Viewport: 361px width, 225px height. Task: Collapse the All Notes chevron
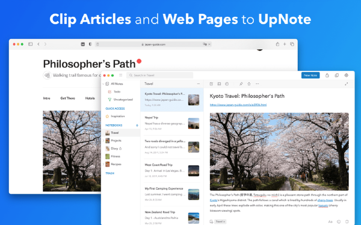(103, 84)
